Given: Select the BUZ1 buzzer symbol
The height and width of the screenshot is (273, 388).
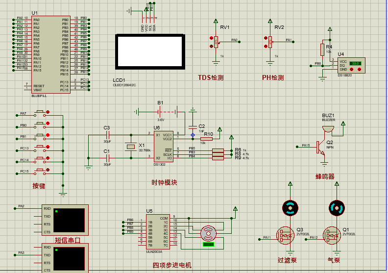Looking at the screenshot, I should pyautogui.click(x=328, y=129).
